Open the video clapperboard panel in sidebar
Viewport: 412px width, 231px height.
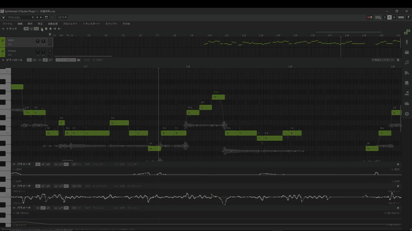407,52
